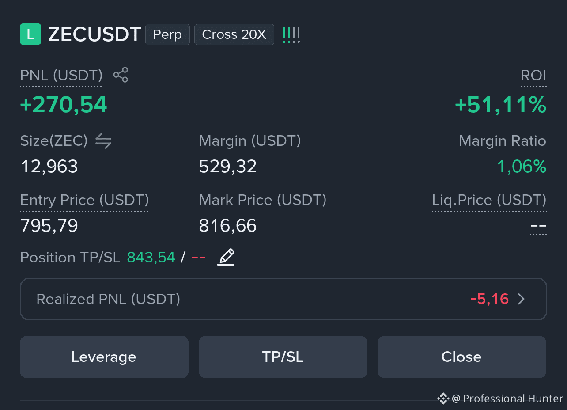Open the Binance logo in watermark
Image resolution: width=567 pixels, height=410 pixels.
click(443, 399)
